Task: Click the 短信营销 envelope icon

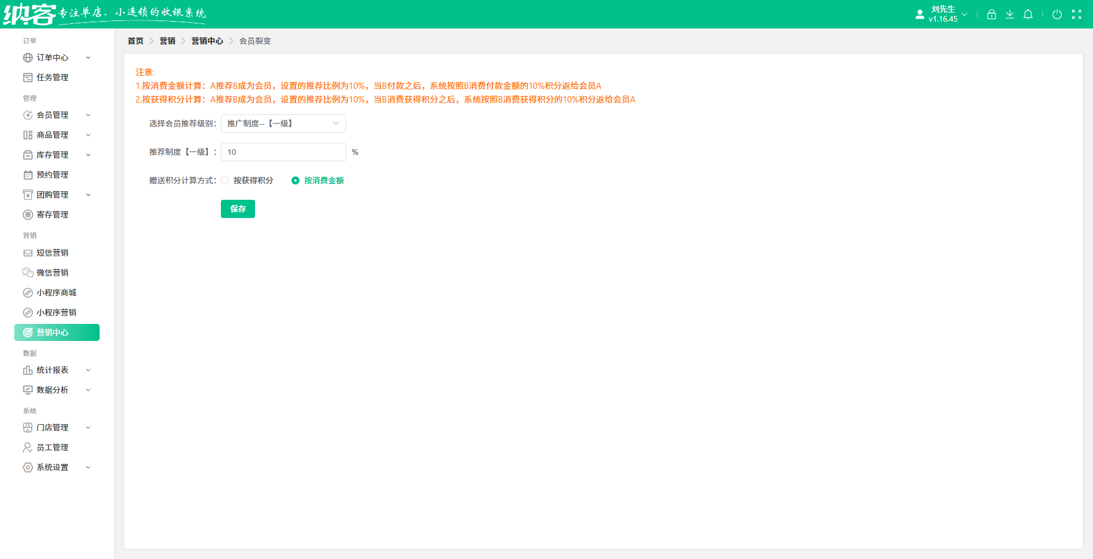Action: 28,253
